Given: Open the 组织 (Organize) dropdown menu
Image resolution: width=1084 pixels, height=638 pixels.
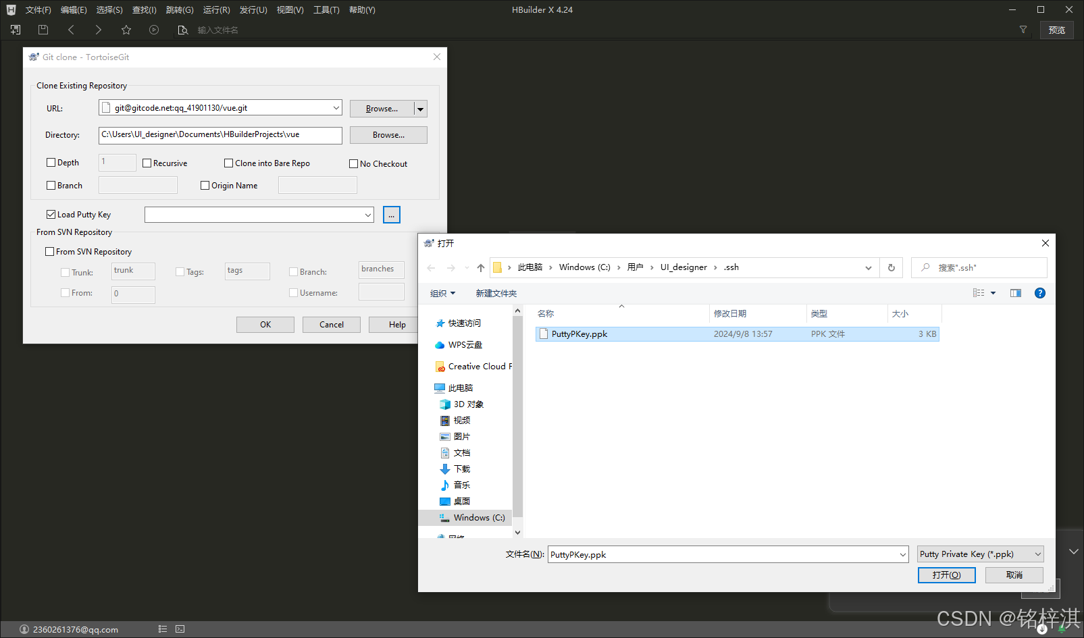Looking at the screenshot, I should (x=443, y=293).
